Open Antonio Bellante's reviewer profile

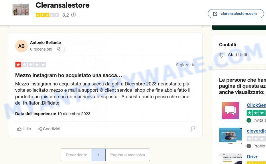pos(45,43)
